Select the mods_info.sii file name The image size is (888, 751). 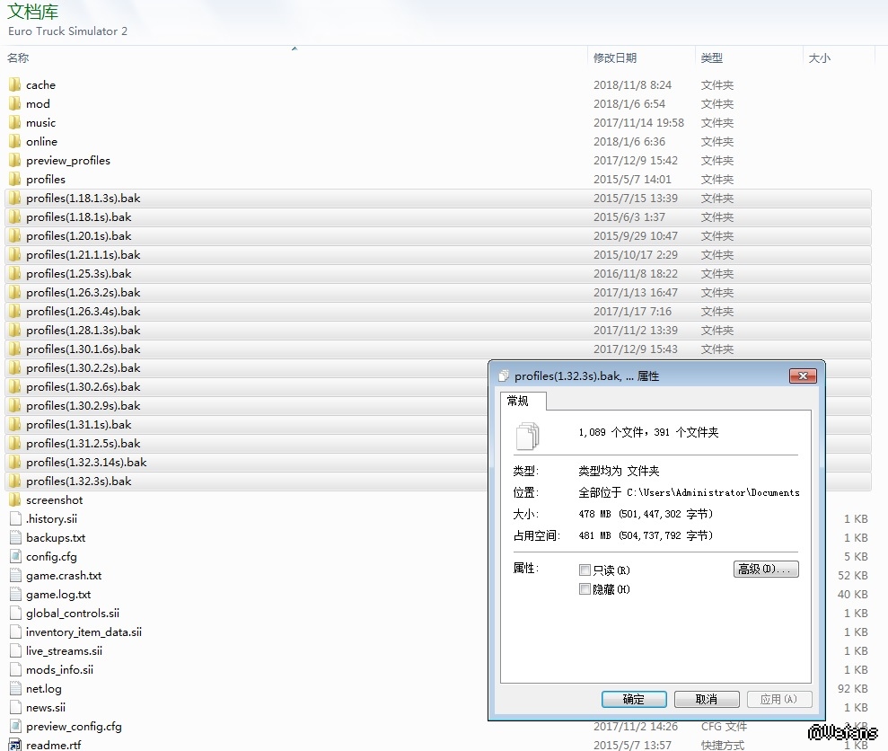point(59,670)
